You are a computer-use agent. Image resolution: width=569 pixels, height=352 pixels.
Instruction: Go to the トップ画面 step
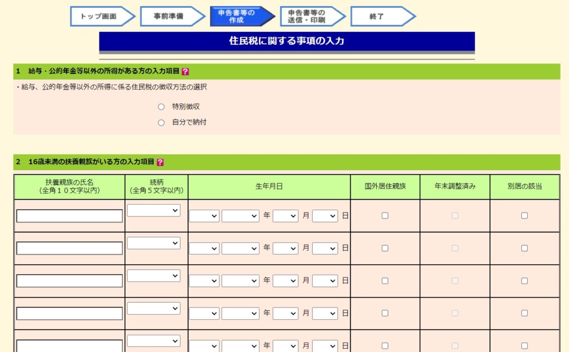(103, 16)
